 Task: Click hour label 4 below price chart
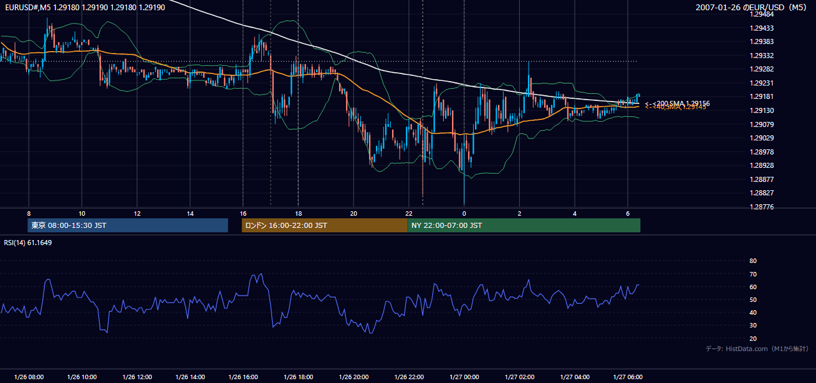click(x=575, y=213)
